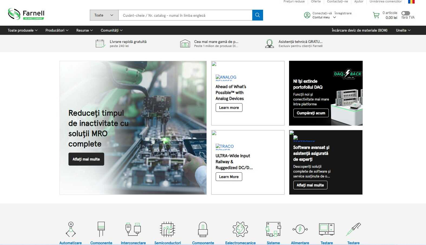The width and height of the screenshot is (426, 245).
Task: Click the Analog Devices logo image
Action: (226, 78)
